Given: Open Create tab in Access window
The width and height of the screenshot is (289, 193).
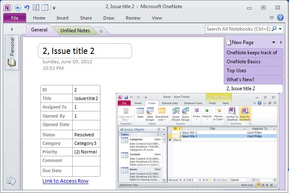Looking at the screenshot, I should coord(152,103).
